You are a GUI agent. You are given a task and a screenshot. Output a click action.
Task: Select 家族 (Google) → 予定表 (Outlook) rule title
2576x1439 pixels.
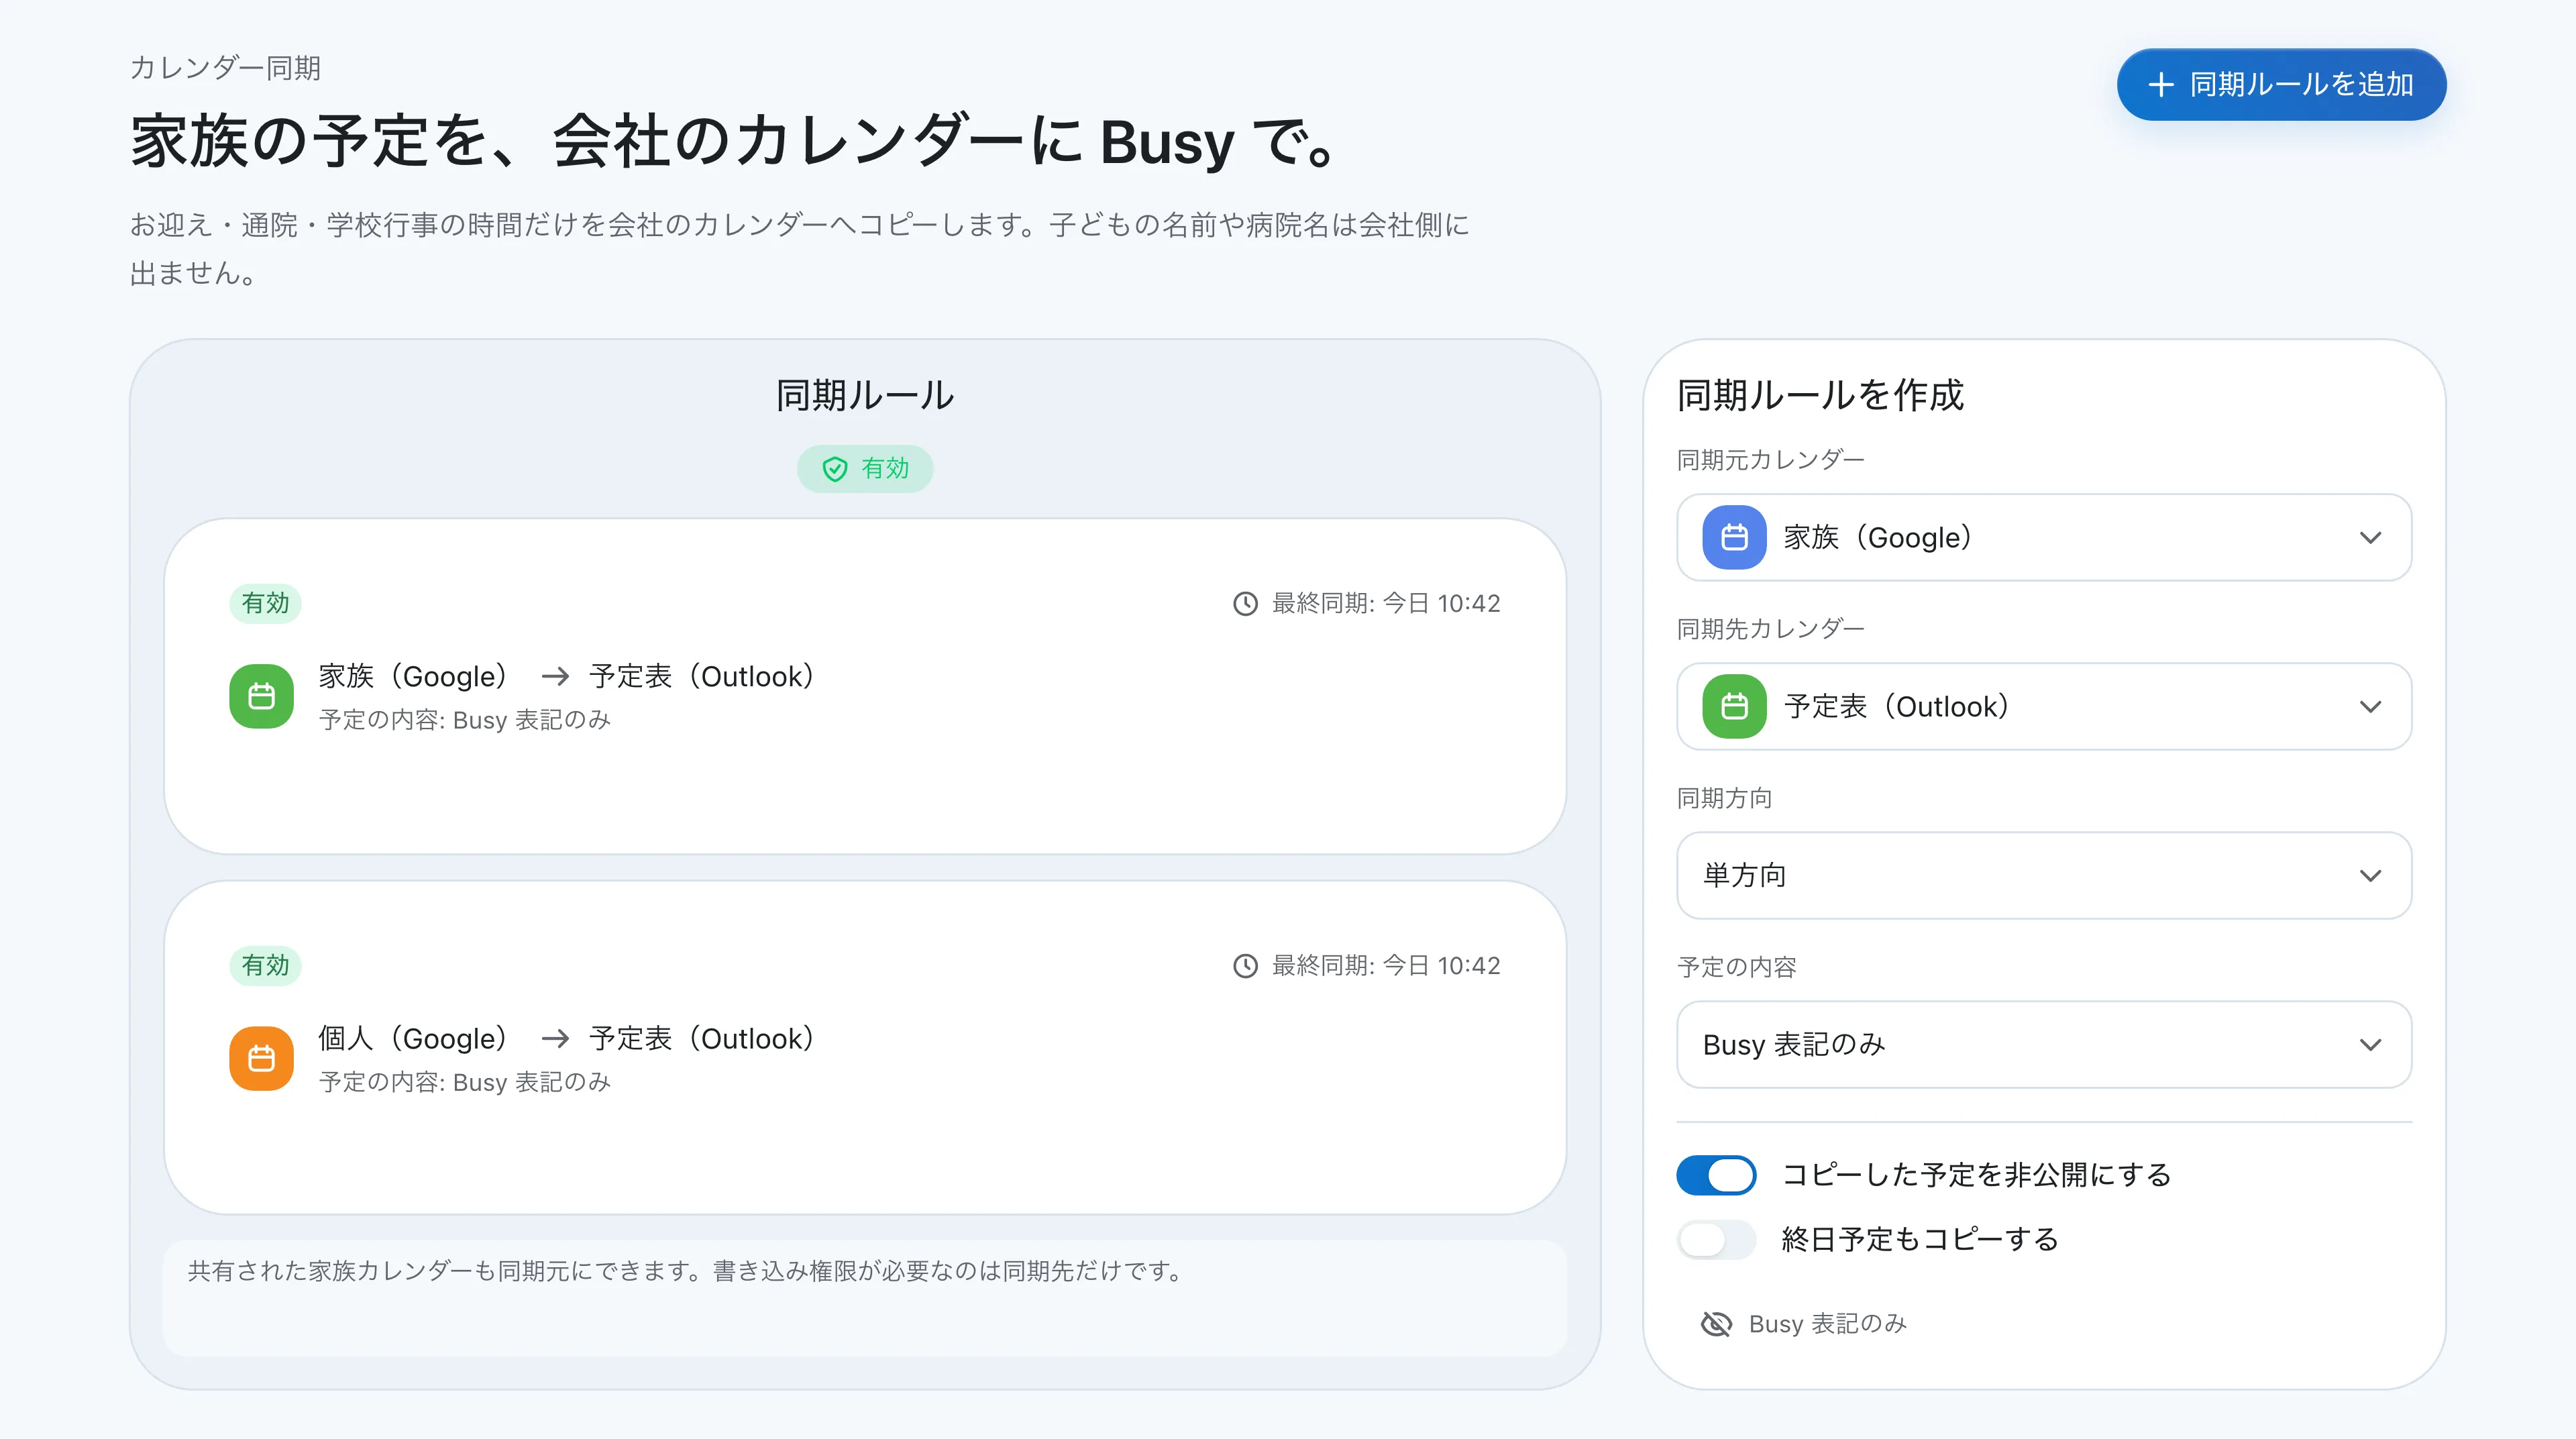click(x=567, y=677)
